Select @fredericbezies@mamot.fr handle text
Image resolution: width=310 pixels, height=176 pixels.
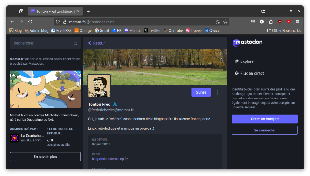point(111,110)
